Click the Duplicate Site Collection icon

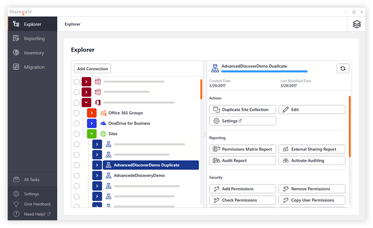216,110
